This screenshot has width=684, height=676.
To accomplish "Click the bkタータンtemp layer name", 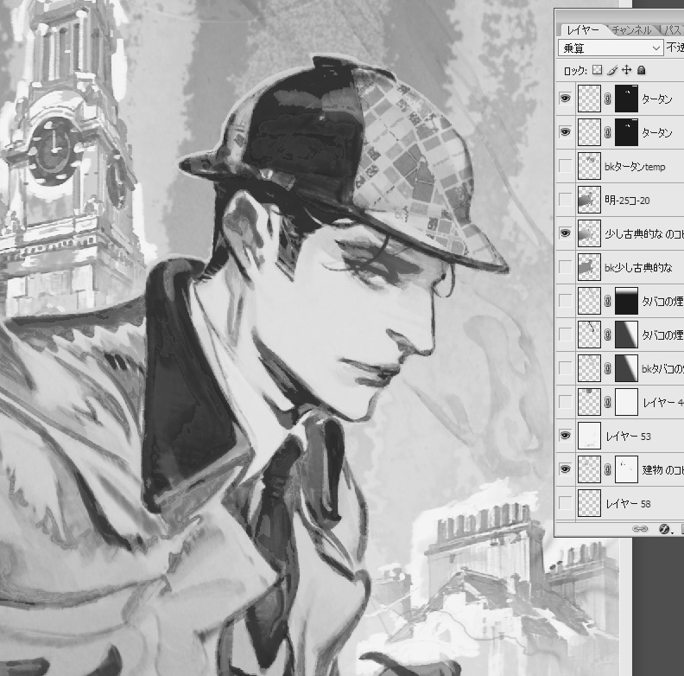I will [x=635, y=166].
